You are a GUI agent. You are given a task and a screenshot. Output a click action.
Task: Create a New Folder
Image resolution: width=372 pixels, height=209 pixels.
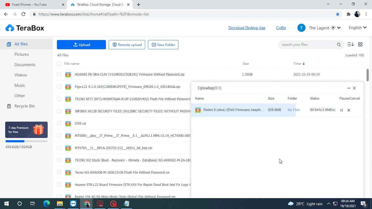[x=163, y=45]
